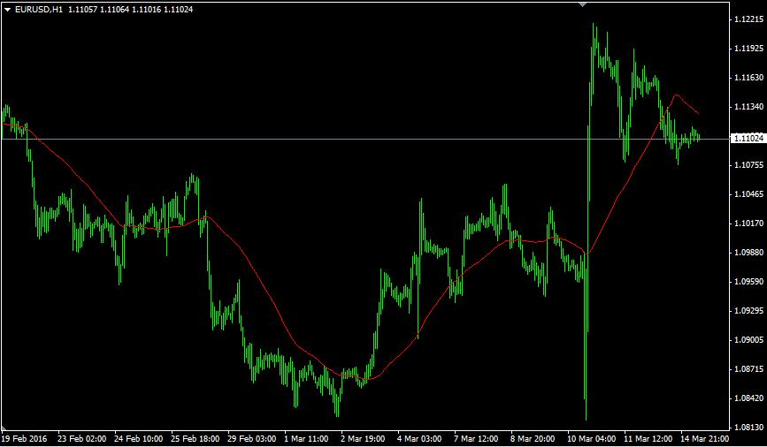
Task: Click price label 1.09005 on the scale
Action: [x=749, y=340]
